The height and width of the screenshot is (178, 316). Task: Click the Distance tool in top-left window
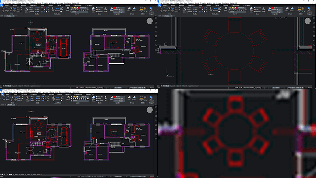click(141, 9)
